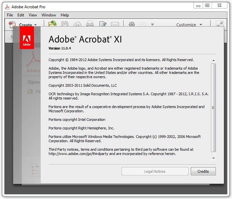Image resolution: width=232 pixels, height=199 pixels.
Task: Click 'Copyright 2003-2011 Solid Documents, LLC' line
Action: pos(83,85)
